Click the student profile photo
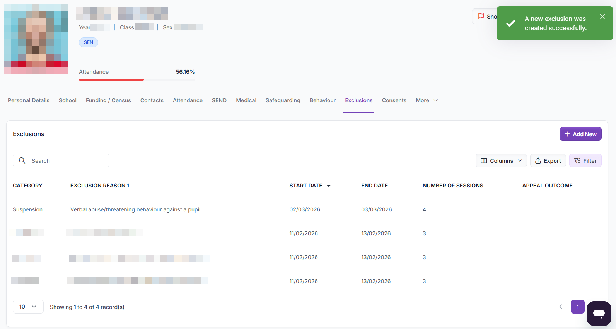 click(36, 39)
